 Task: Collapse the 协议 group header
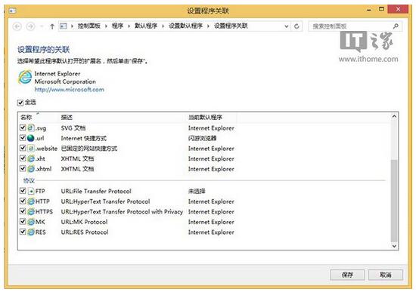coord(29,180)
